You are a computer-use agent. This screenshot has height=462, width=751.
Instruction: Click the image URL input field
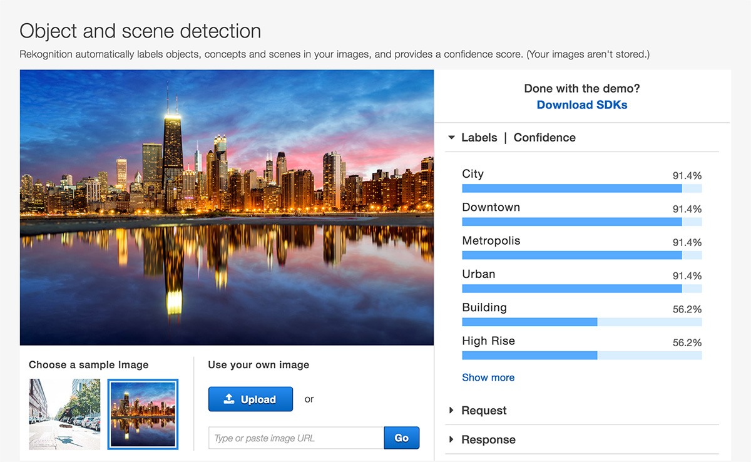pyautogui.click(x=296, y=438)
